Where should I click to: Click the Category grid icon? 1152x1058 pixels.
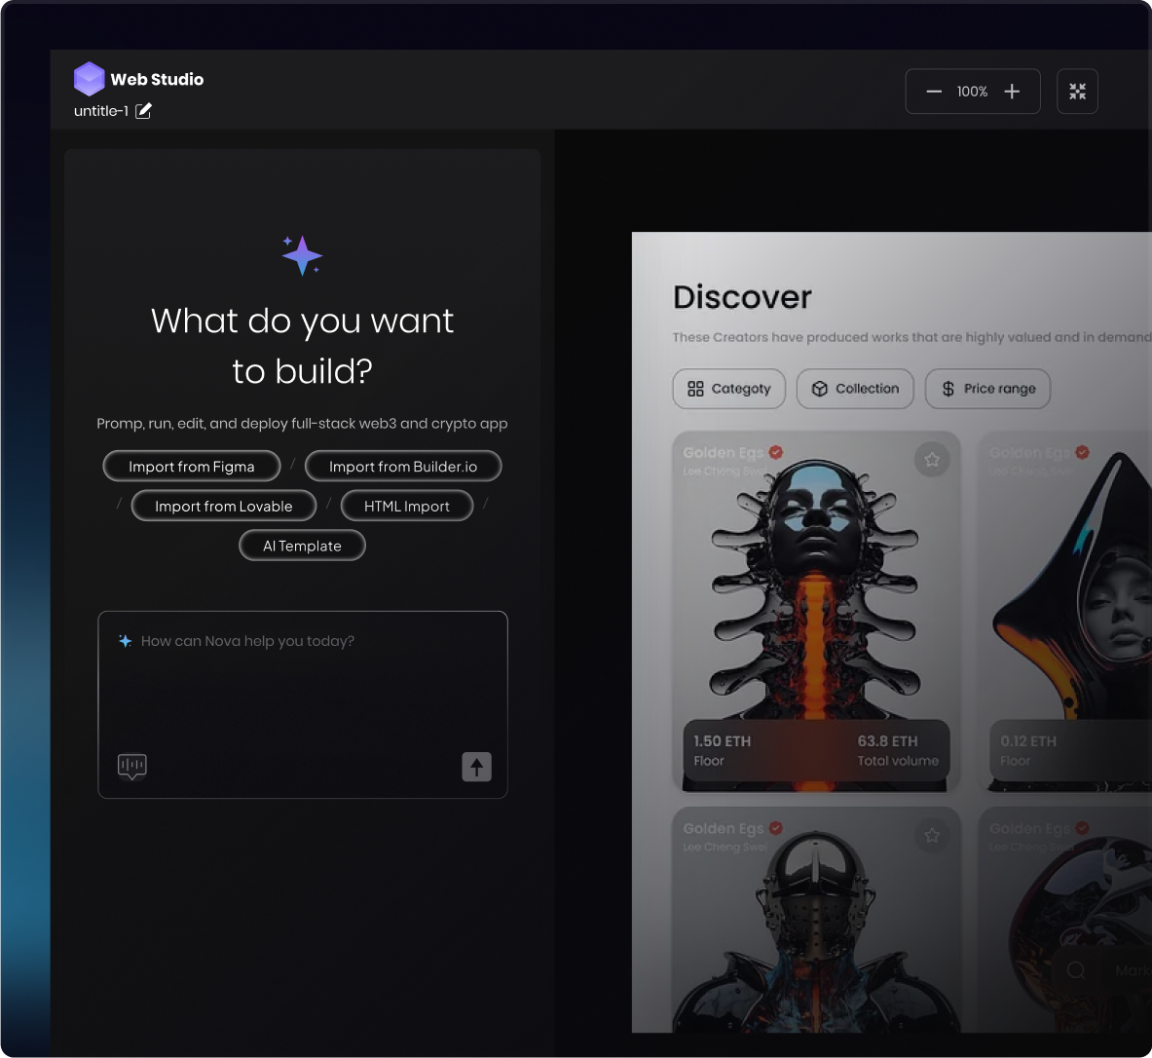pyautogui.click(x=695, y=388)
